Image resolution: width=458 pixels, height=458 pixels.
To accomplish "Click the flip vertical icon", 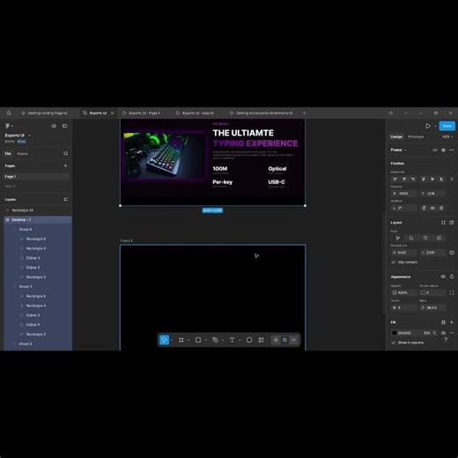I will 441,208.
